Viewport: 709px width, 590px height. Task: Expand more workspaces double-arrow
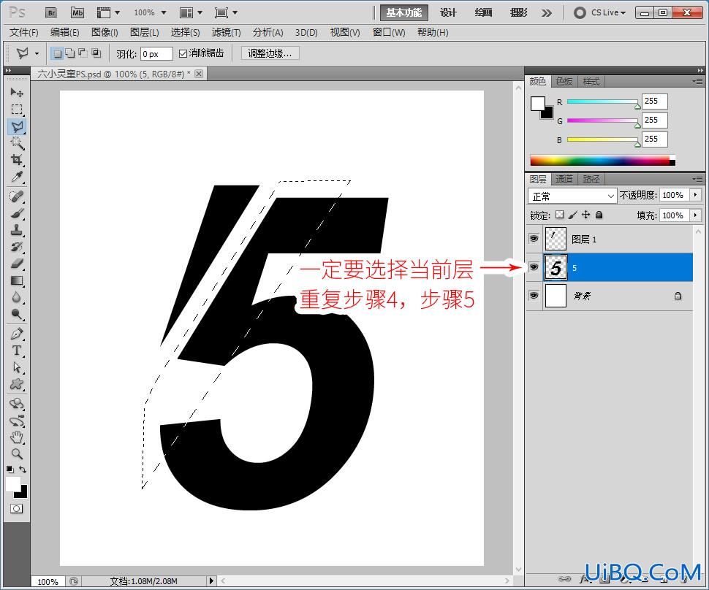(x=547, y=13)
